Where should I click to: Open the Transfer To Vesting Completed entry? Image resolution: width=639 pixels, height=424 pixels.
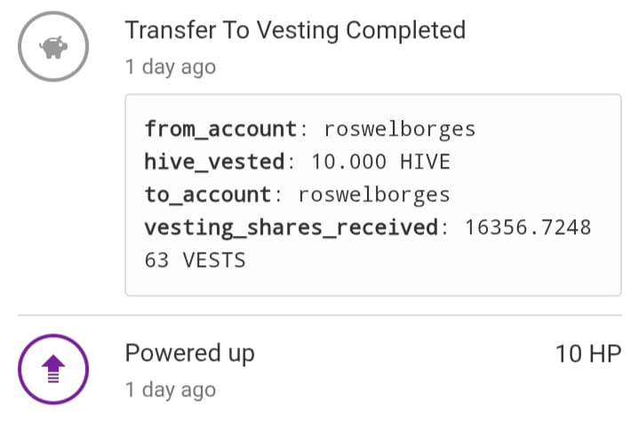294,30
